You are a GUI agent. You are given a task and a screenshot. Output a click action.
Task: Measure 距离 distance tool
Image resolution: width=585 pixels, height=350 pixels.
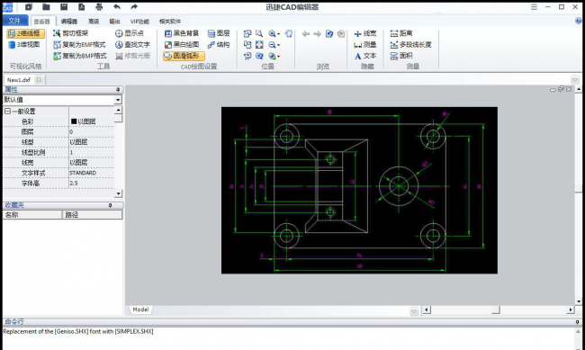401,33
